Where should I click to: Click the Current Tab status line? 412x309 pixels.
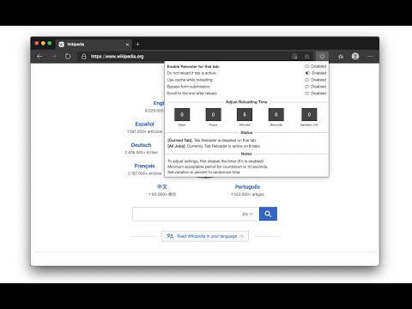(x=211, y=140)
